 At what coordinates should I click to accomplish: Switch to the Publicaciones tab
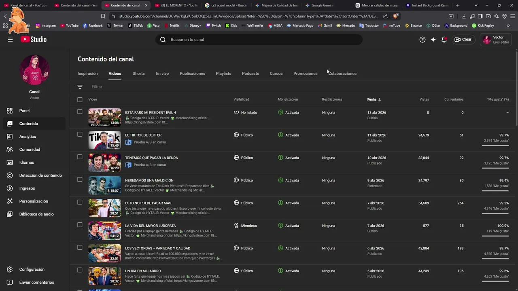192,74
